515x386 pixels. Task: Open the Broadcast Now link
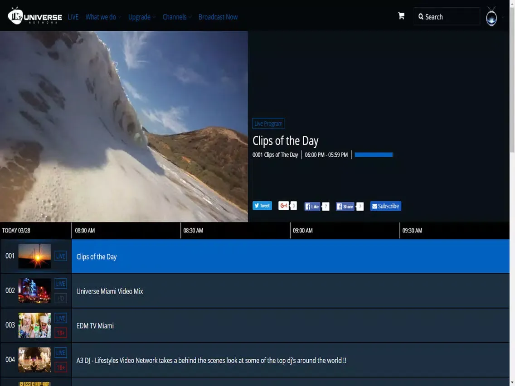point(218,17)
